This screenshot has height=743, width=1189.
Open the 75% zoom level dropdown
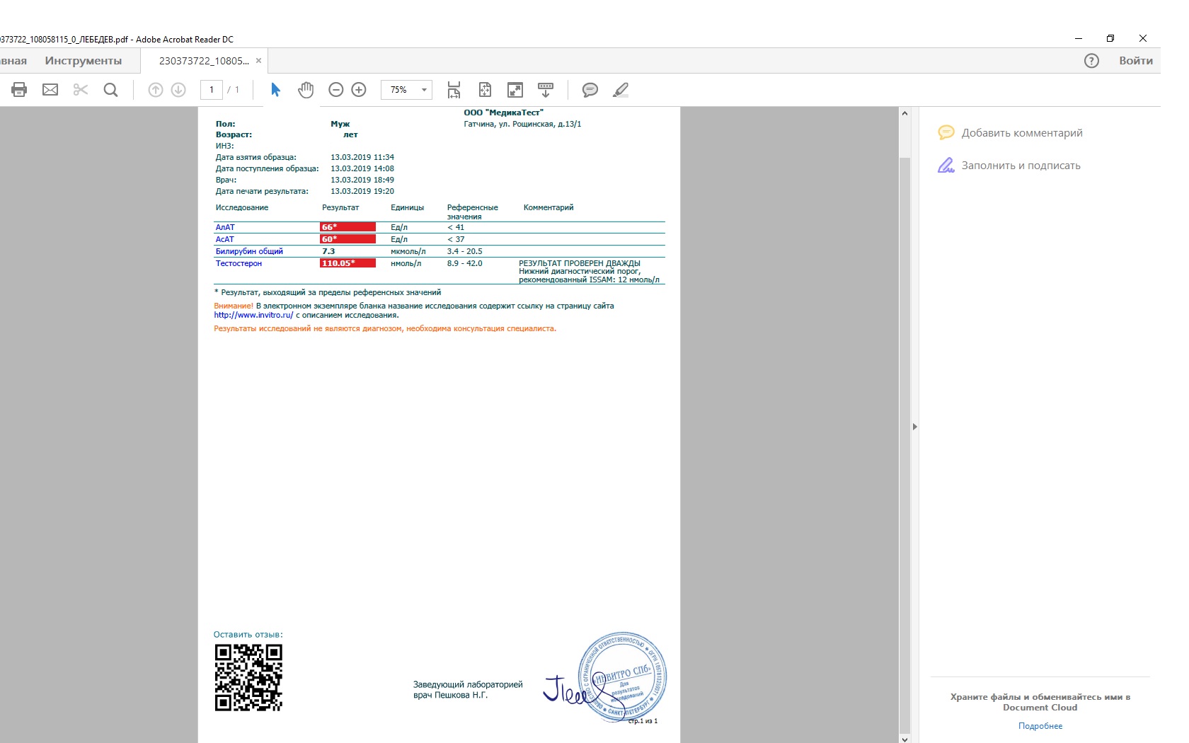click(x=423, y=90)
